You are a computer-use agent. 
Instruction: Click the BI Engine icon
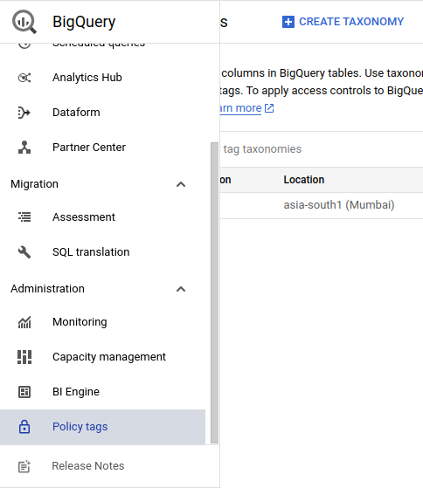click(24, 392)
